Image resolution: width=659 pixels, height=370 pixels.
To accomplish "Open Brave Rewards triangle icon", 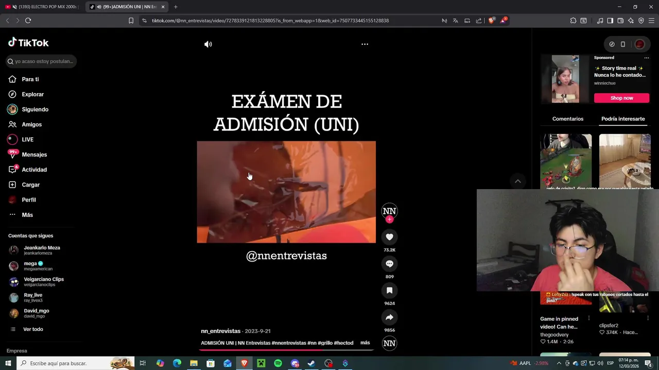I will 504,21.
